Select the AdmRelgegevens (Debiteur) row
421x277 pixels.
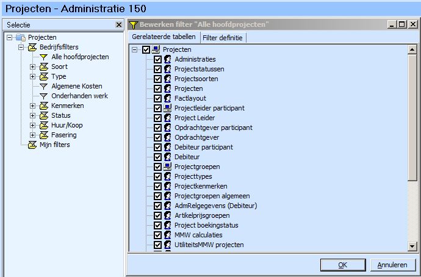pyautogui.click(x=216, y=206)
